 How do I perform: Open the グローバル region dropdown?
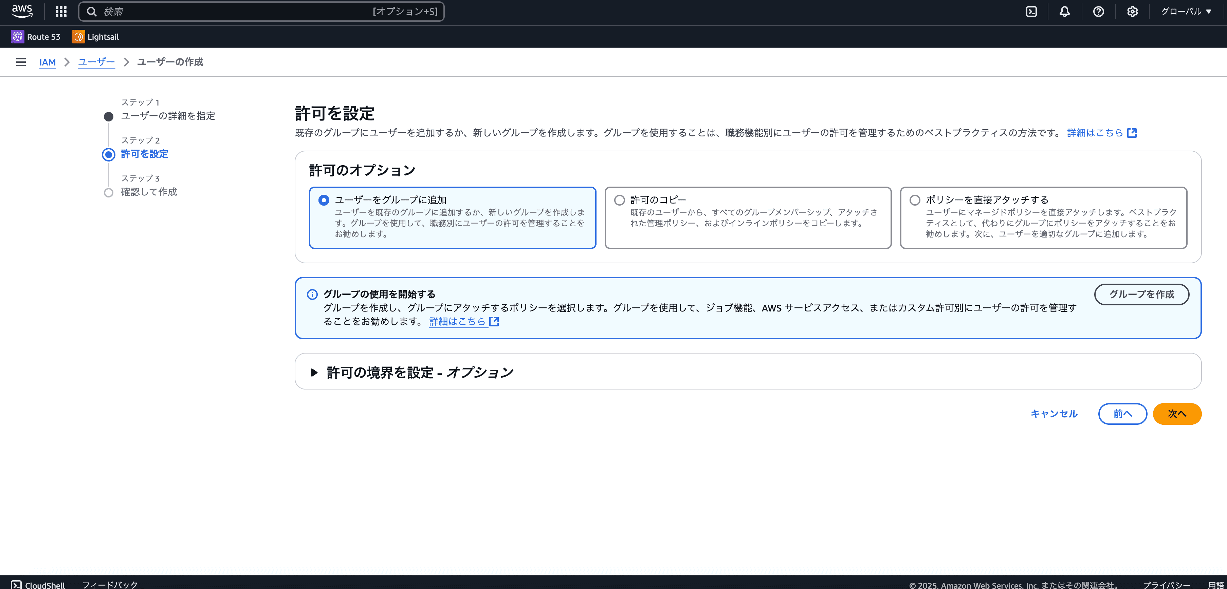tap(1186, 12)
